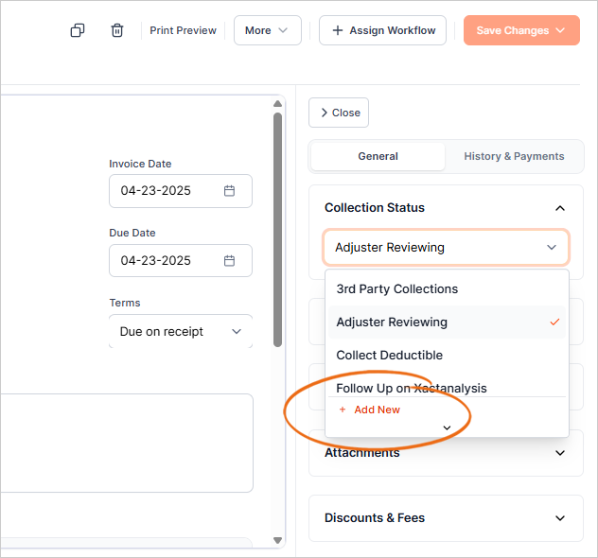Click the Save Changes button
Viewport: 598px width, 558px height.
tap(520, 30)
